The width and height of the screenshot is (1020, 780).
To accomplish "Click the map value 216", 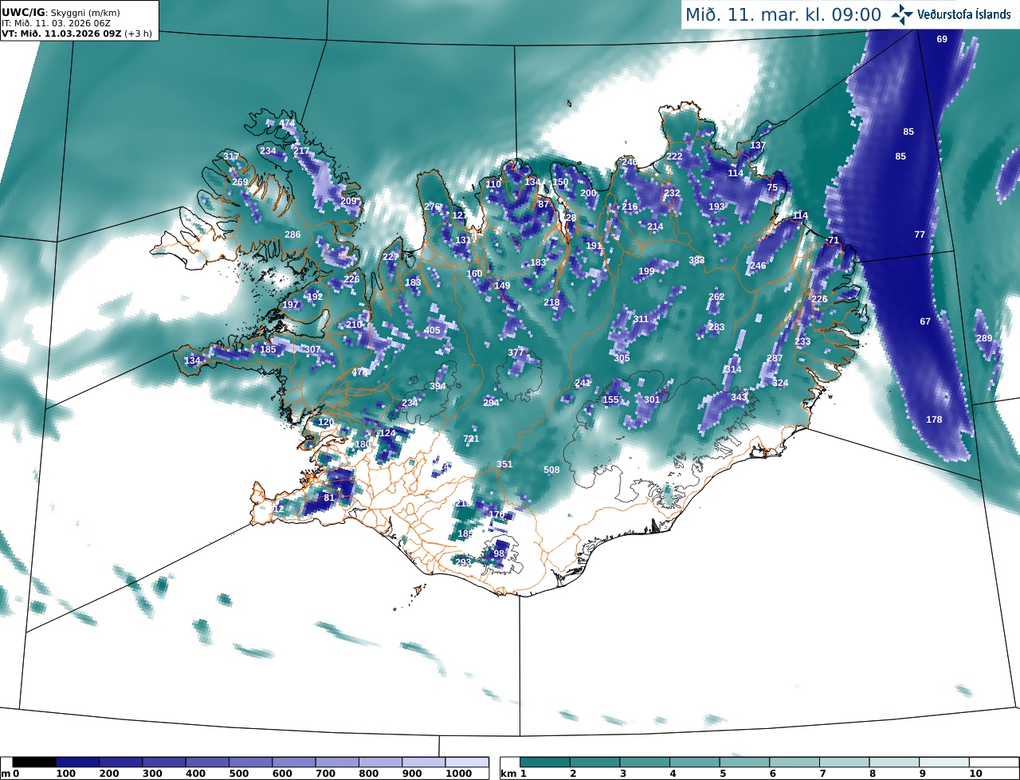I will pyautogui.click(x=630, y=207).
